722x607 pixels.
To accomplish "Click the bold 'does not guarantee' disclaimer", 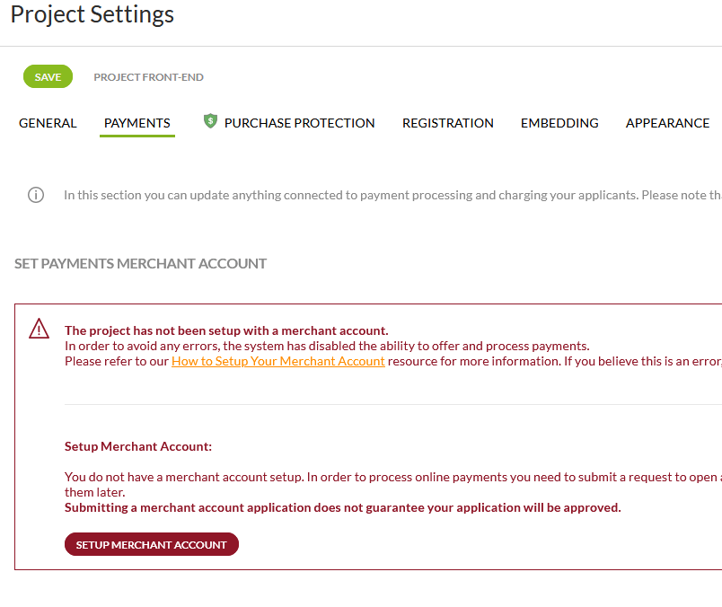I will pos(342,507).
